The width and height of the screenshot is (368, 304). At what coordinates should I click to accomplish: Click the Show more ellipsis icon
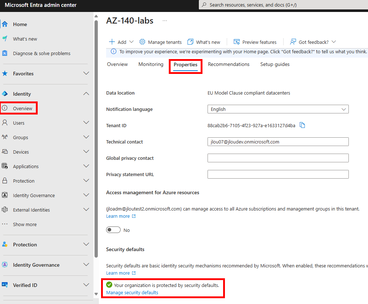(x=5, y=224)
